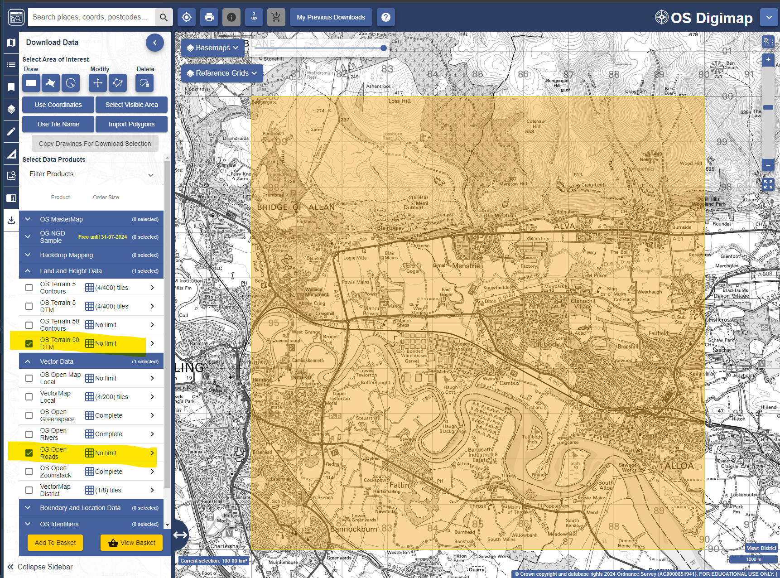Image resolution: width=780 pixels, height=578 pixels.
Task: Click the zoom in plus button
Action: point(768,59)
